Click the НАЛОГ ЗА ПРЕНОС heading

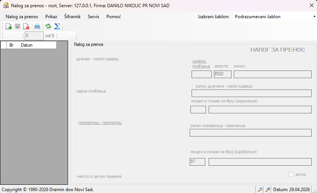(x=277, y=50)
